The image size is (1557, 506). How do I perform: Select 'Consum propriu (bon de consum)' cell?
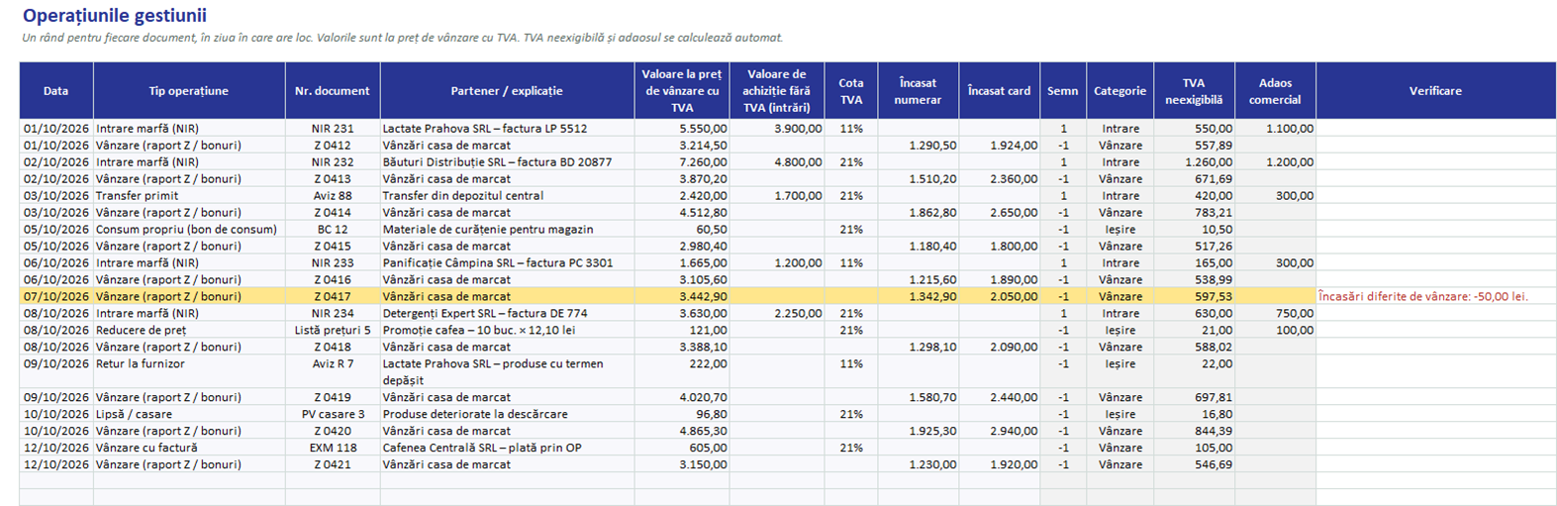[189, 230]
